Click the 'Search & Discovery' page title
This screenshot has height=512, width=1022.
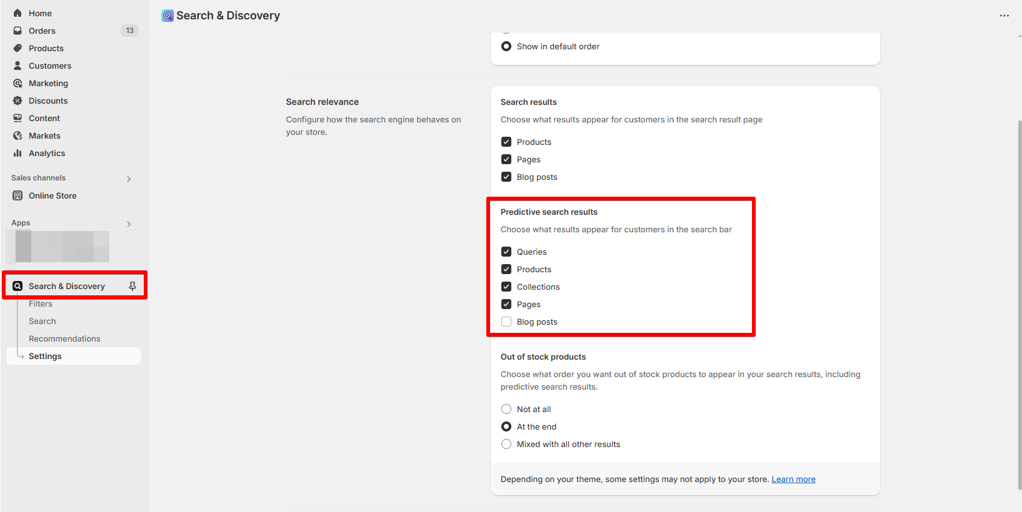pyautogui.click(x=228, y=16)
